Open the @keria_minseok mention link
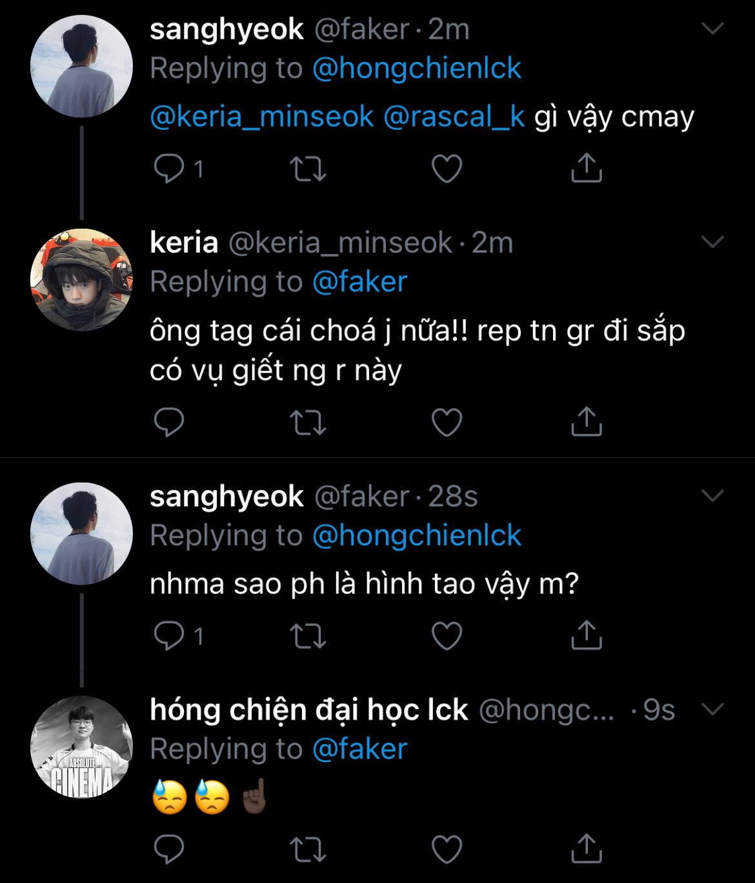Viewport: 755px width, 883px height. (x=261, y=117)
